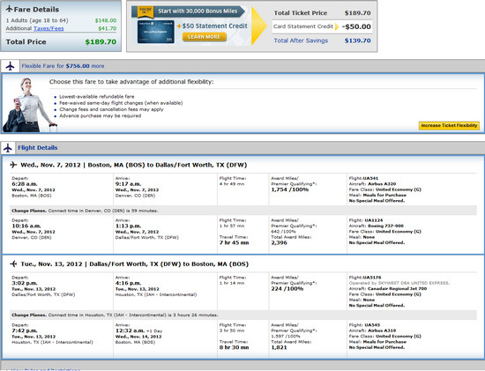Screen dimensions: 485x371
Task: Click Increase Ticket Flexibility button
Action: coord(449,125)
